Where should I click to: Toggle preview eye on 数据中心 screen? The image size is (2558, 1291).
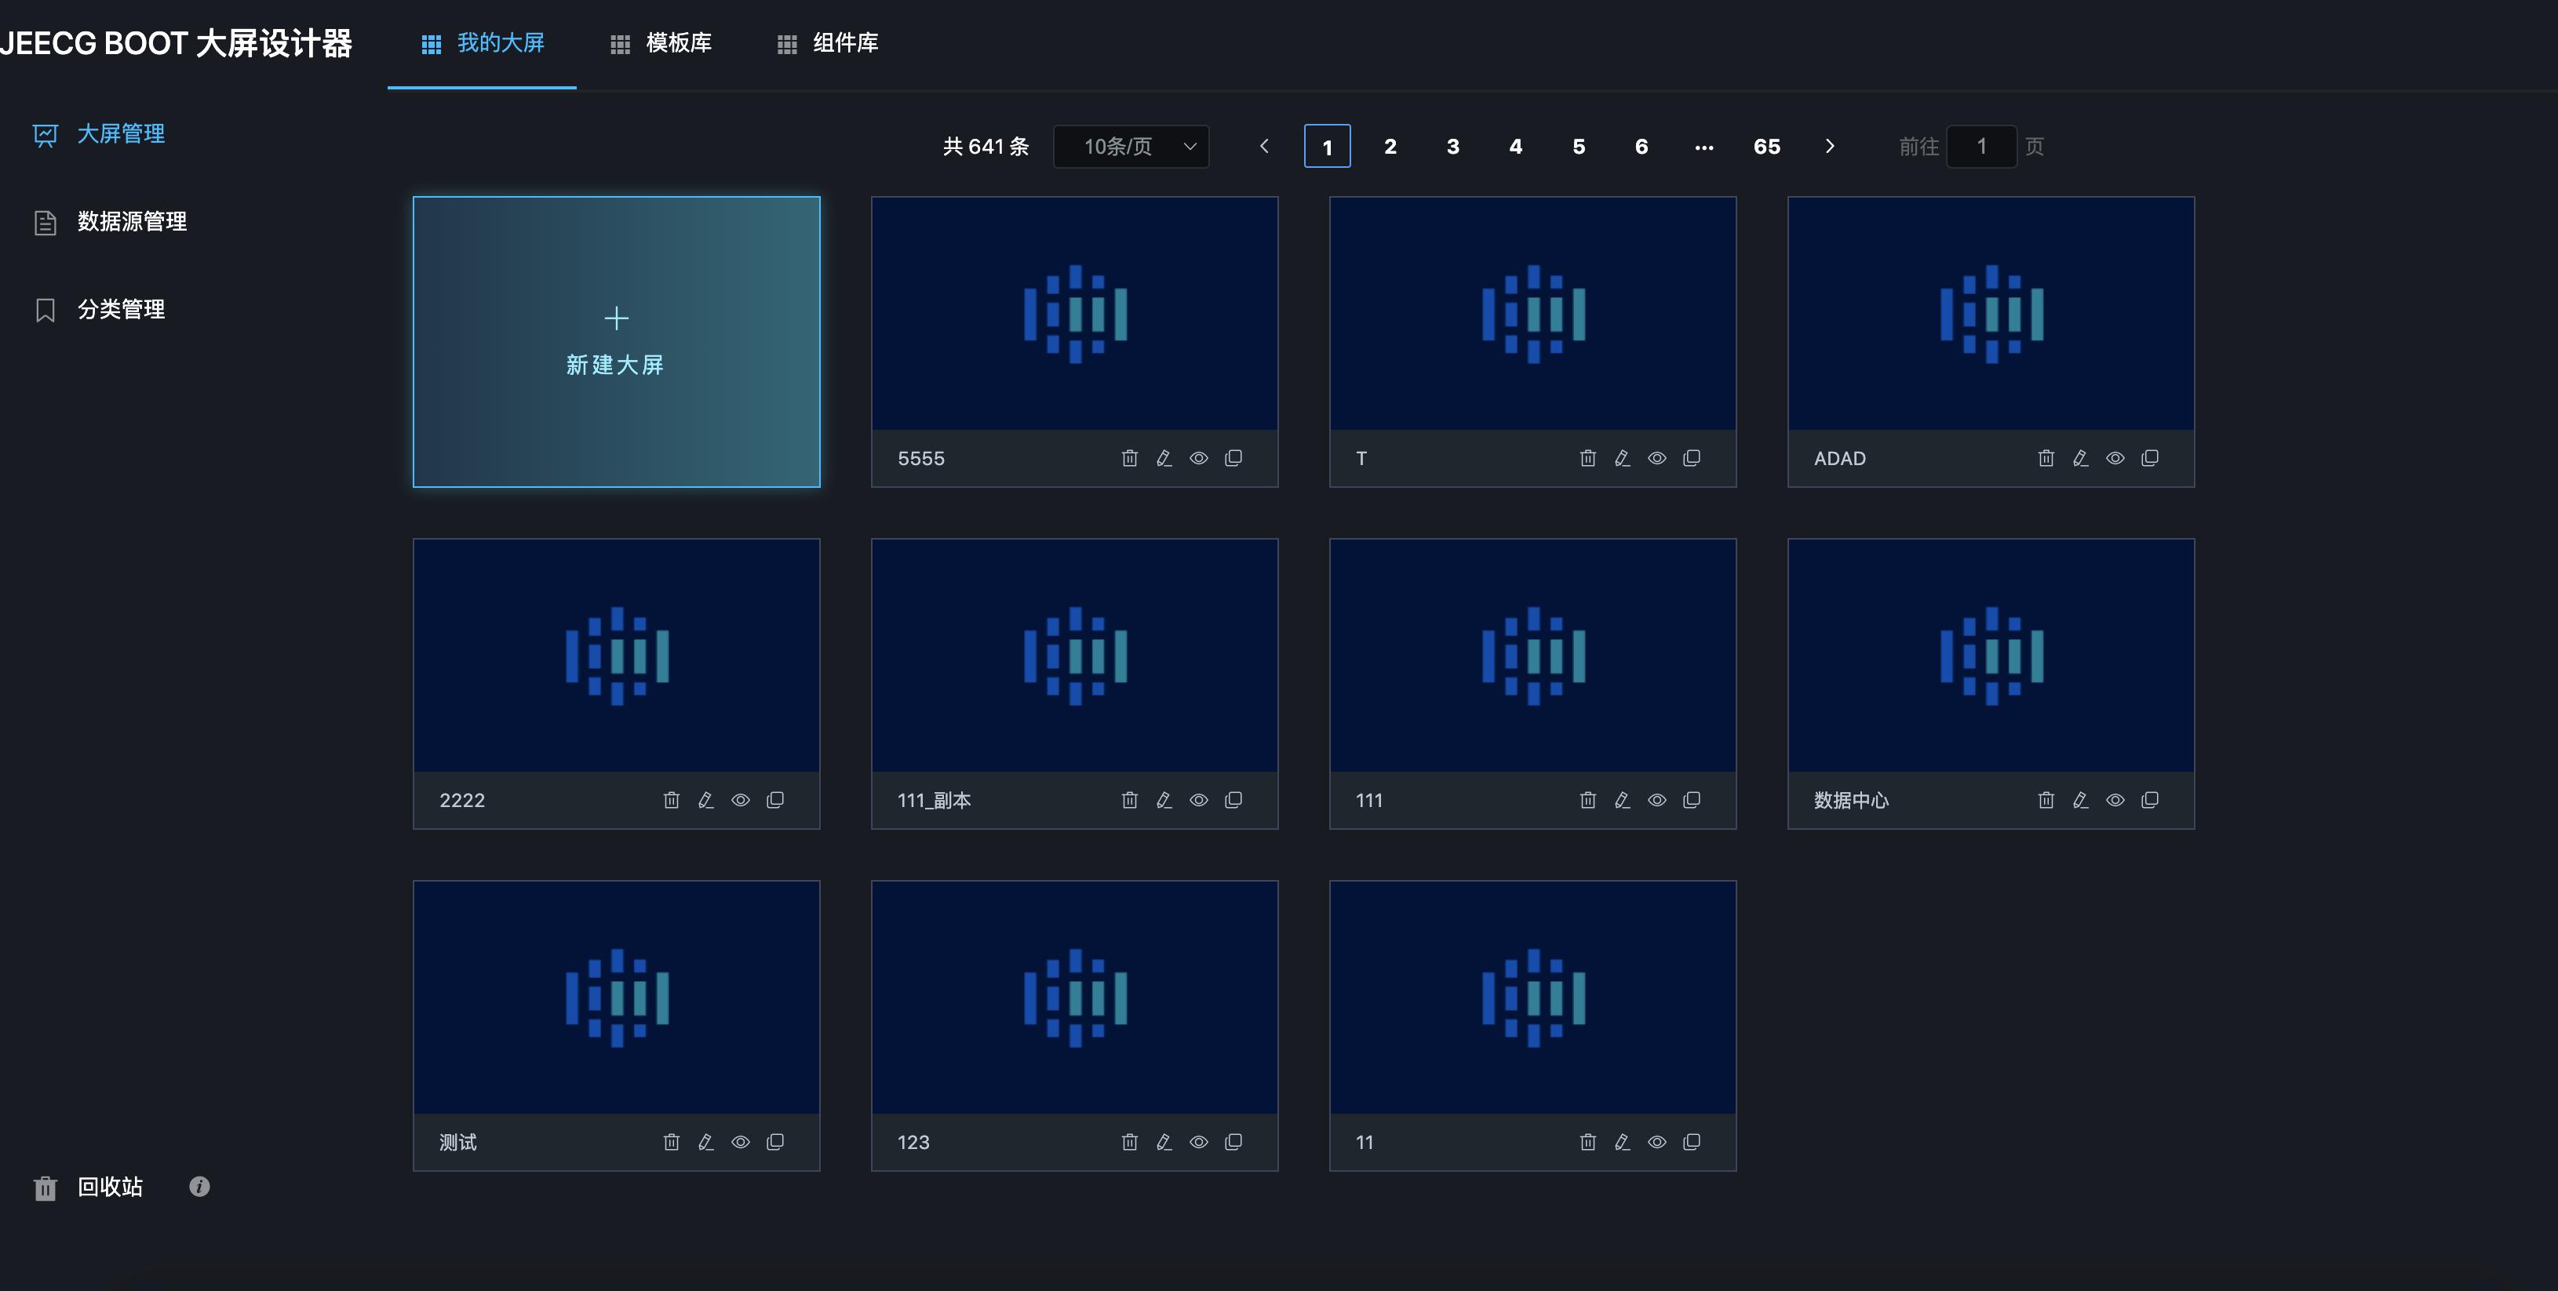2115,800
